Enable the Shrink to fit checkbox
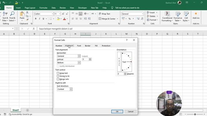 [x=58, y=76]
